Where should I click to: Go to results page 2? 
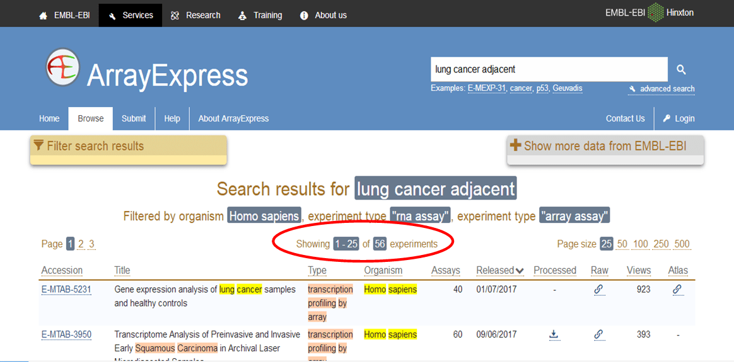[x=81, y=244]
